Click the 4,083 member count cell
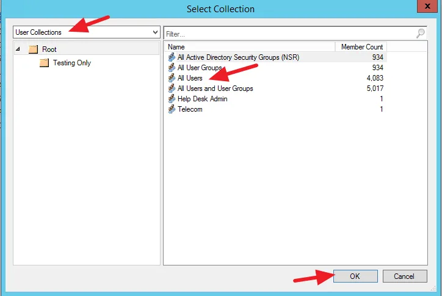The width and height of the screenshot is (442, 296). click(375, 78)
